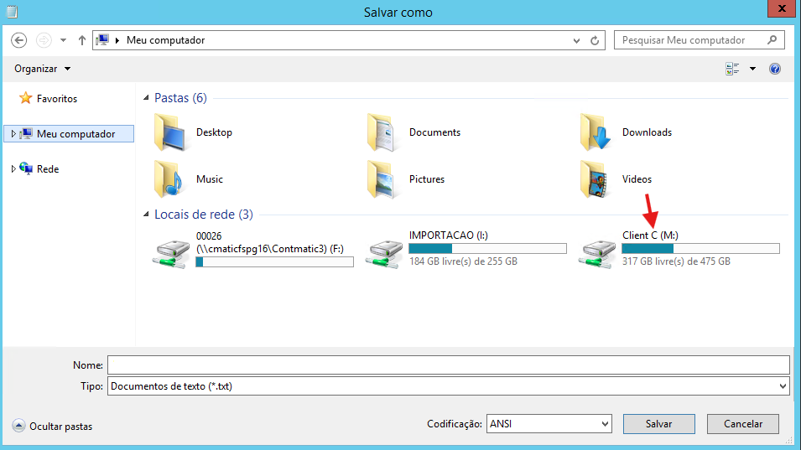
Task: Click the Salvar button
Action: click(x=659, y=424)
